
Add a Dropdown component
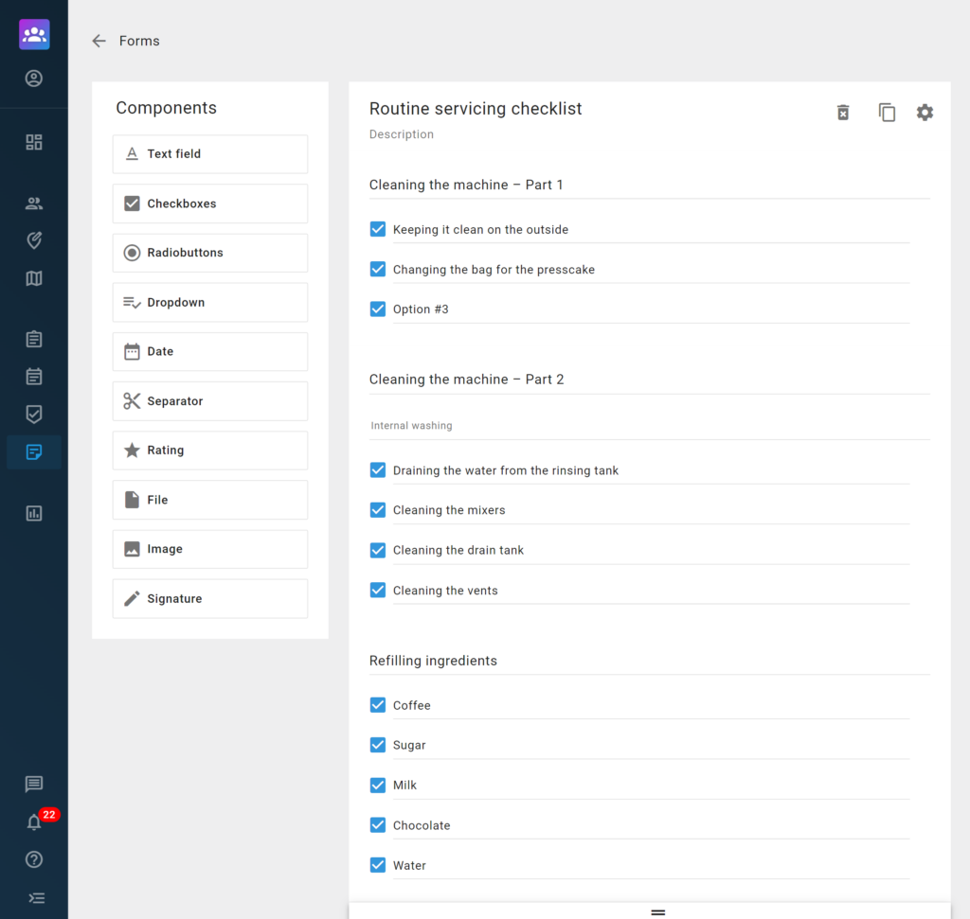click(210, 302)
